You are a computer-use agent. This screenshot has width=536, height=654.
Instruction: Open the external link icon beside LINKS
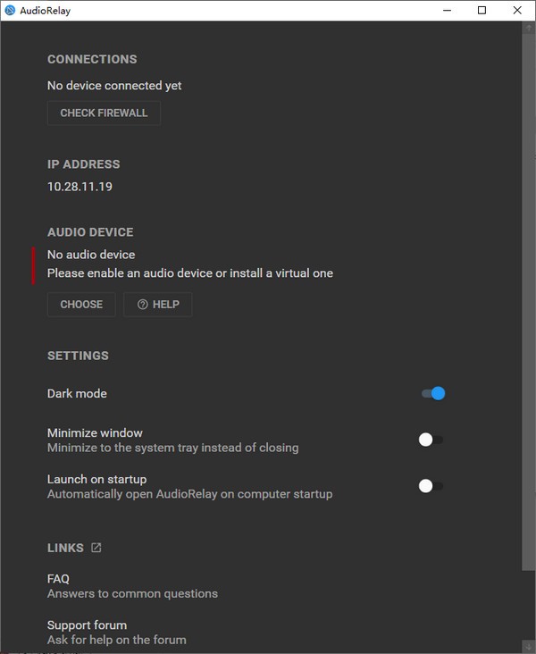coord(96,548)
